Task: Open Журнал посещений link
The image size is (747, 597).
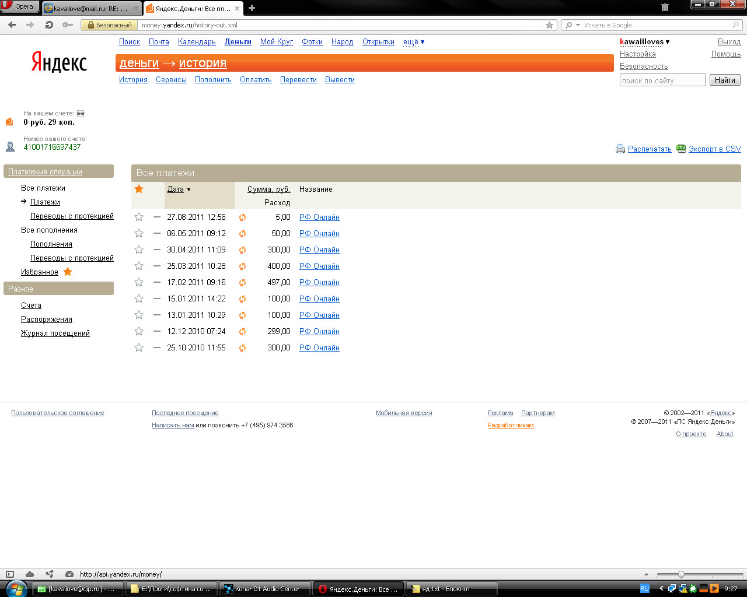Action: pos(55,333)
